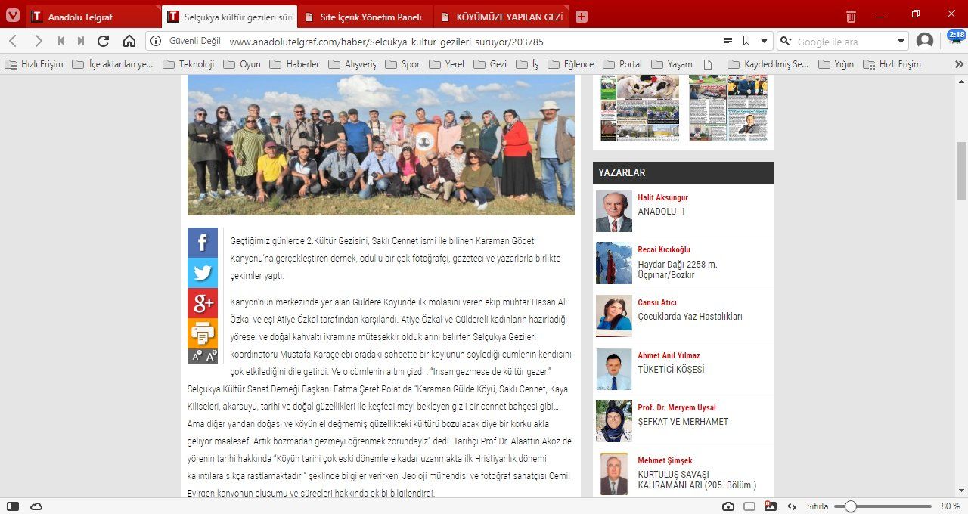Expand the Haberler bookmarks folder
Screen dimensions: 968x514
[x=295, y=64]
